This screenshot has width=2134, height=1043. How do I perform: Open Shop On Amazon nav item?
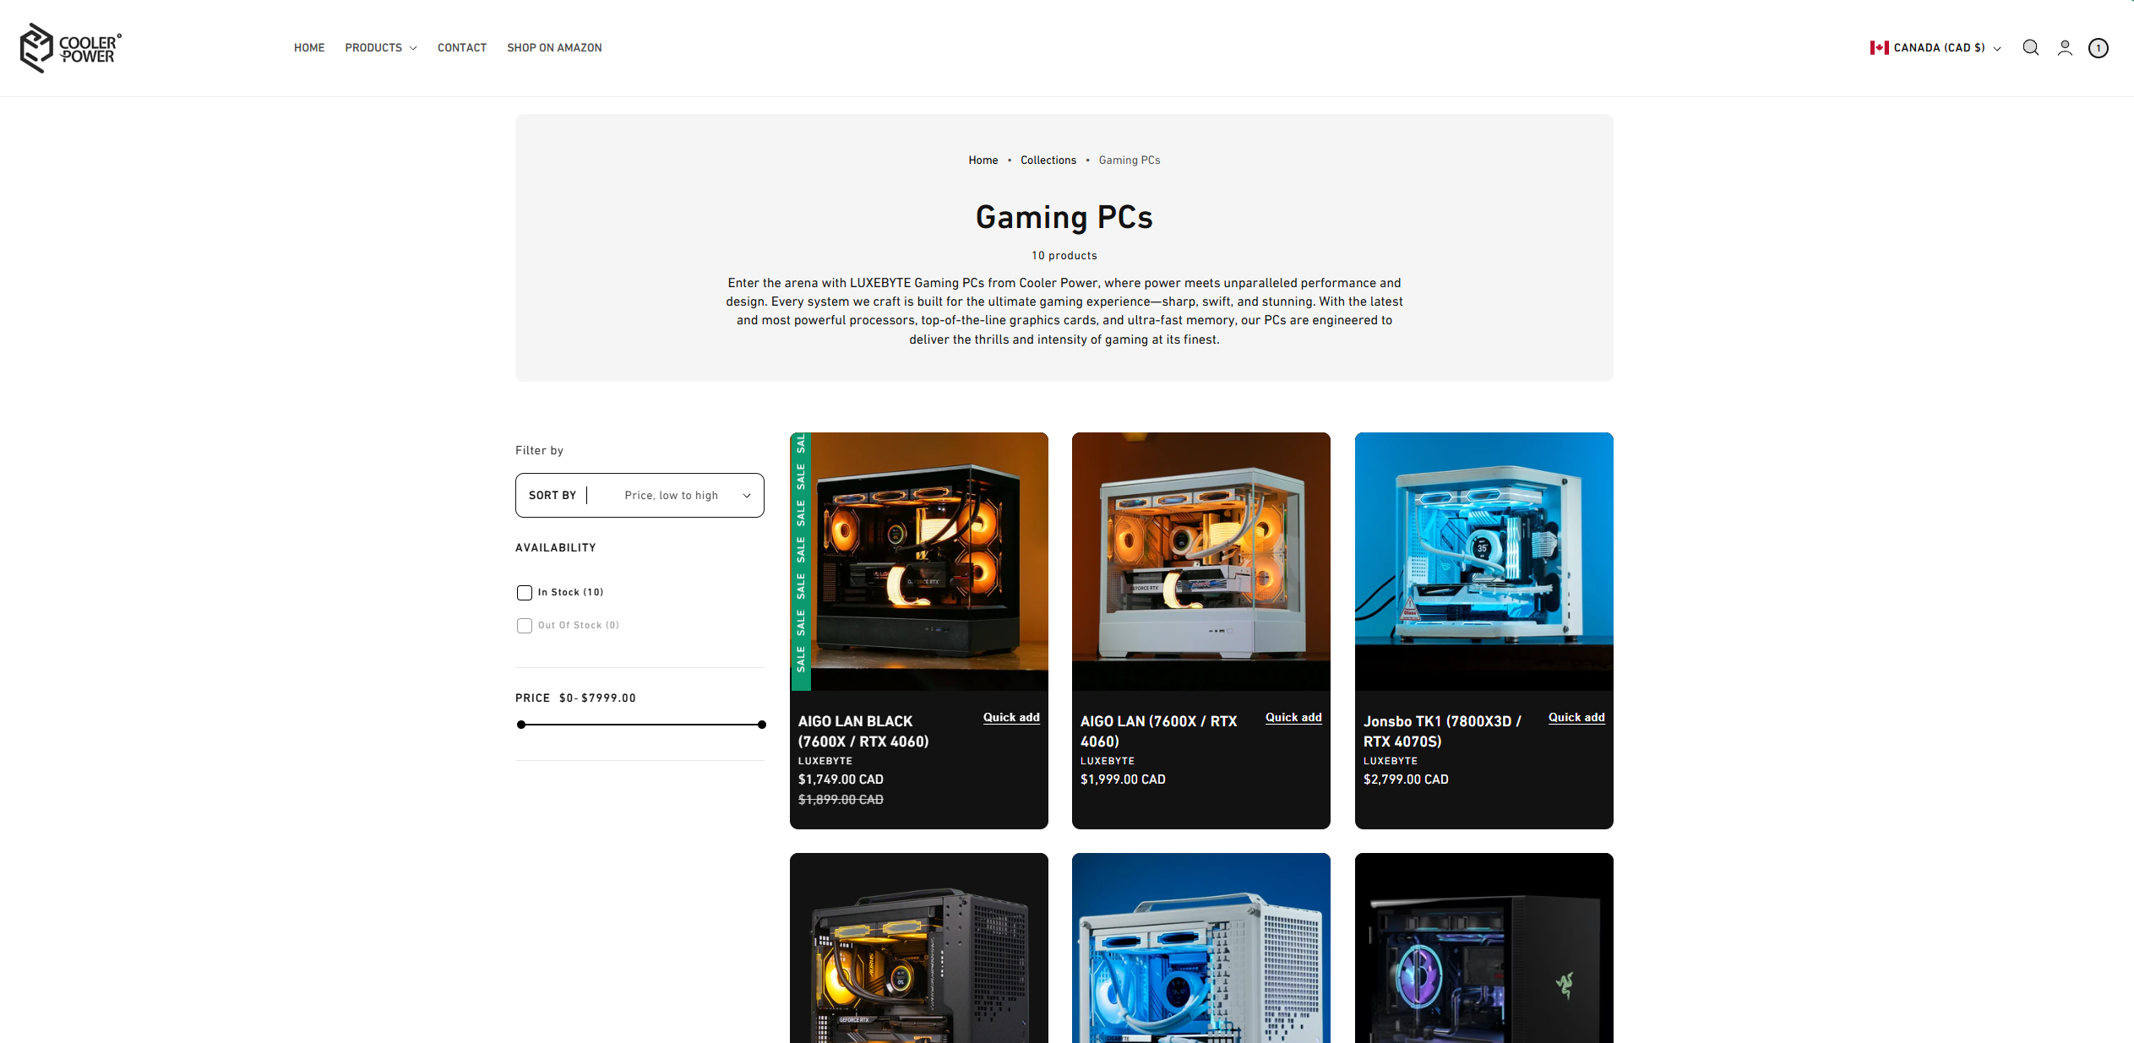coord(554,48)
